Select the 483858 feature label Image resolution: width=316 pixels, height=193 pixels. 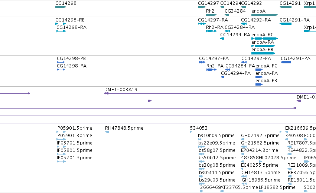tap(250, 158)
